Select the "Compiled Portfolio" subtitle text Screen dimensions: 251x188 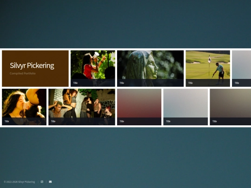pos(23,73)
